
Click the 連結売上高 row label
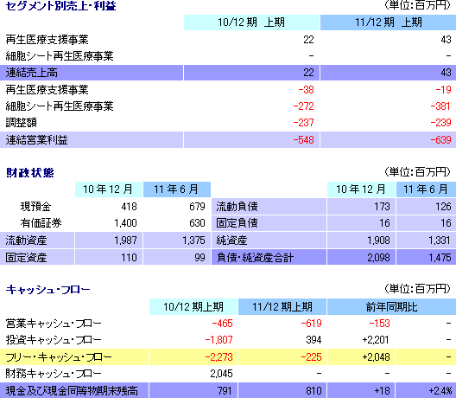point(31,73)
